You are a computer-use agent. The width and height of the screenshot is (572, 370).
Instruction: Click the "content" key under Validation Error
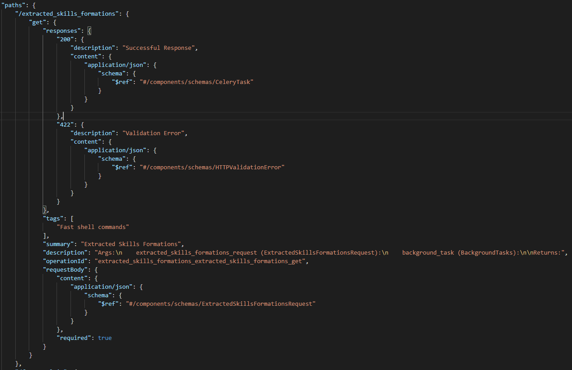tap(86, 141)
